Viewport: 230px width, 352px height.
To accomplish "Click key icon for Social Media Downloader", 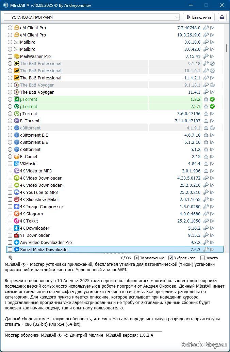I will (206, 250).
